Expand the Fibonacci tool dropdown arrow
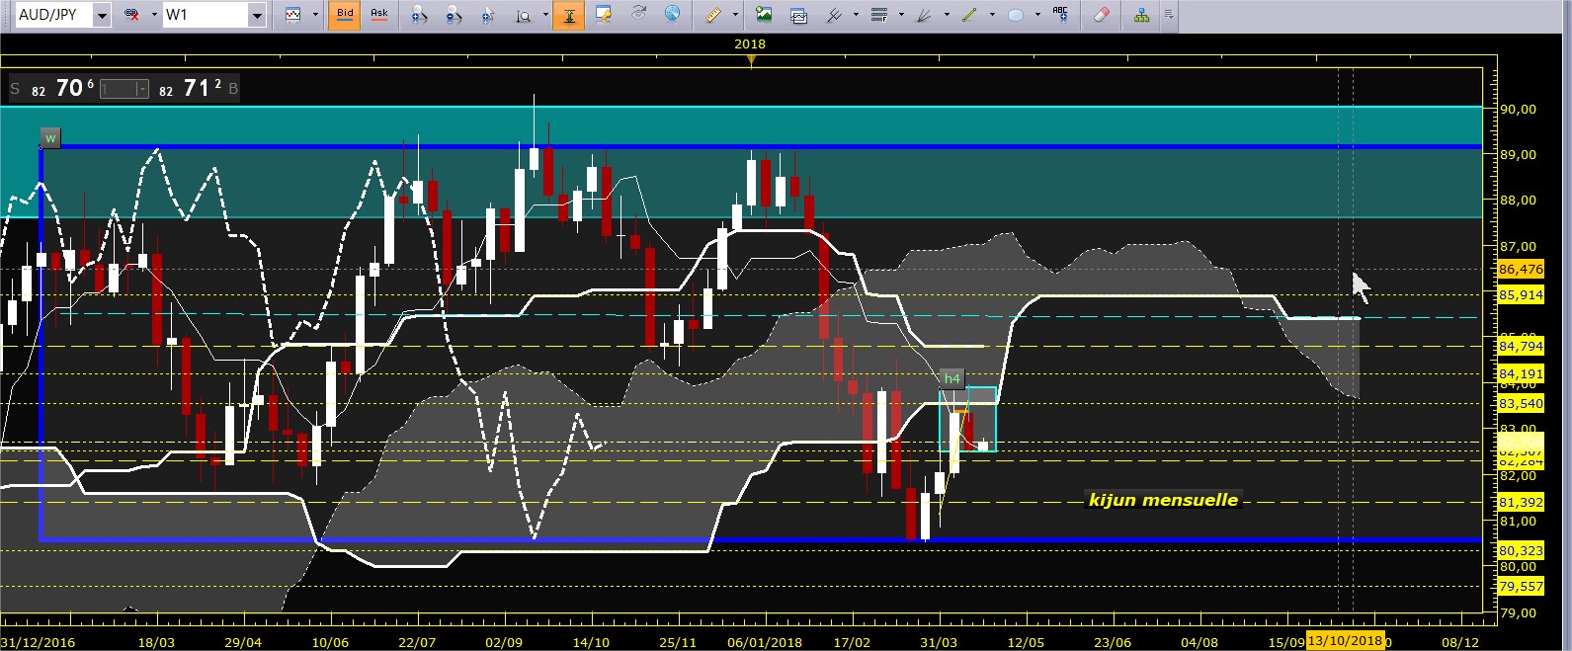 (x=901, y=15)
